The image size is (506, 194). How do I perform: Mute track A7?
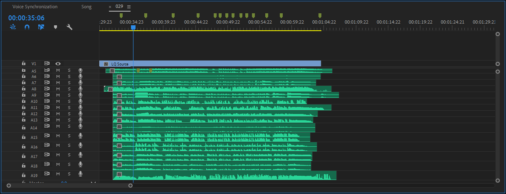pyautogui.click(x=58, y=83)
